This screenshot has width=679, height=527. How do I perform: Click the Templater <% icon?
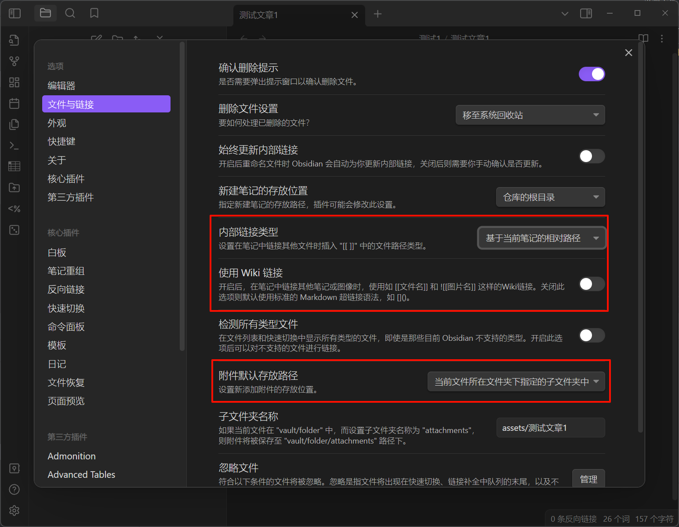[14, 209]
